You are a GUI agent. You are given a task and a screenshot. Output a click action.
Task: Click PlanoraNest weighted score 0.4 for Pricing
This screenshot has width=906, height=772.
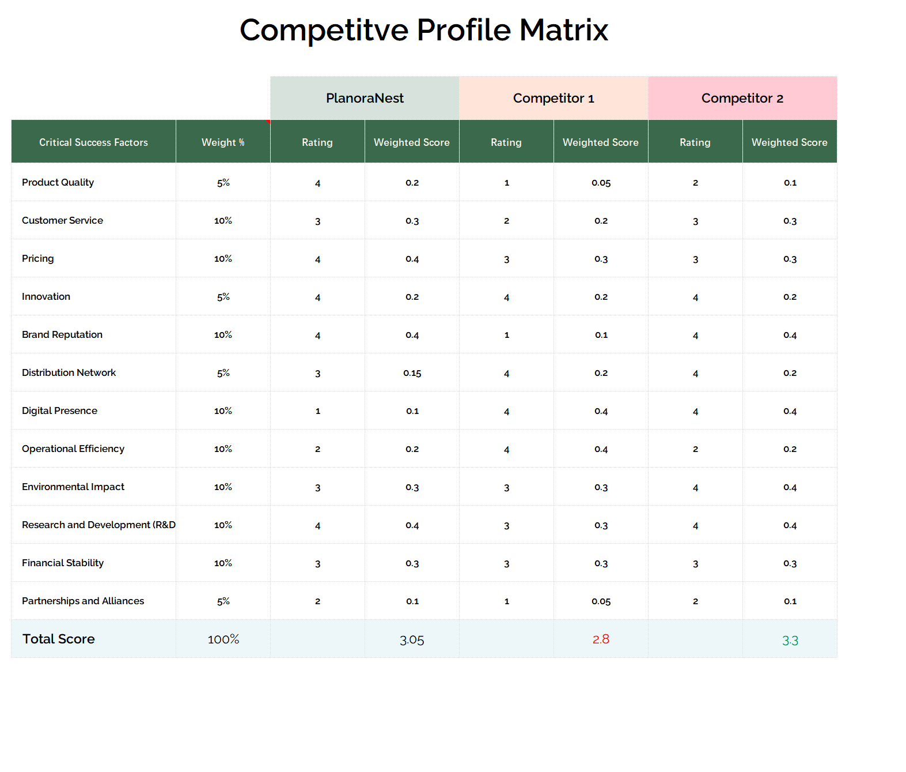click(412, 259)
